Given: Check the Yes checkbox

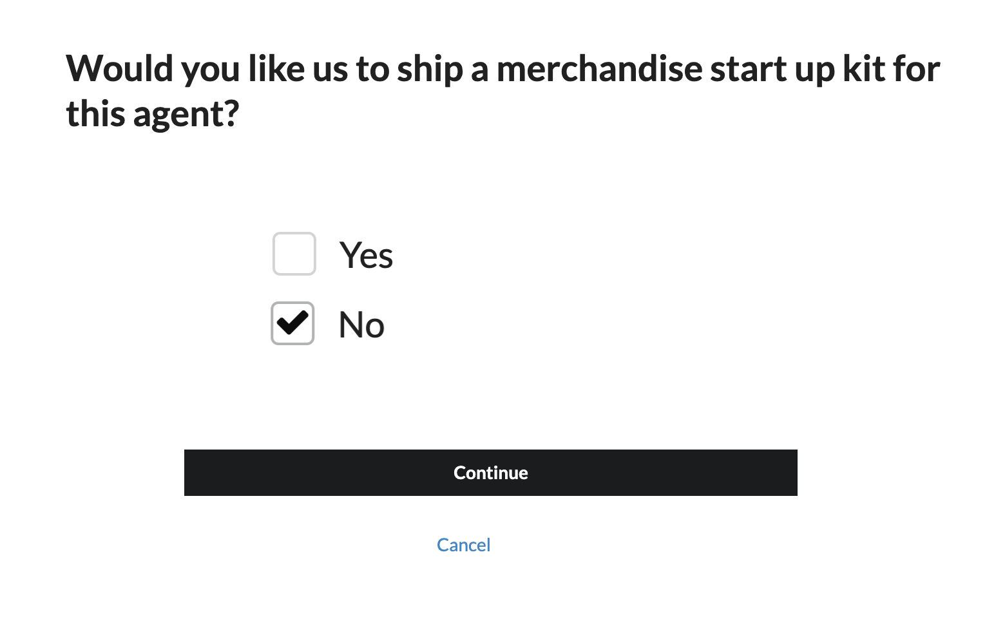Looking at the screenshot, I should click(294, 254).
